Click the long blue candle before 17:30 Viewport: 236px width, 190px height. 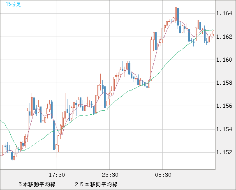[x=54, y=135]
